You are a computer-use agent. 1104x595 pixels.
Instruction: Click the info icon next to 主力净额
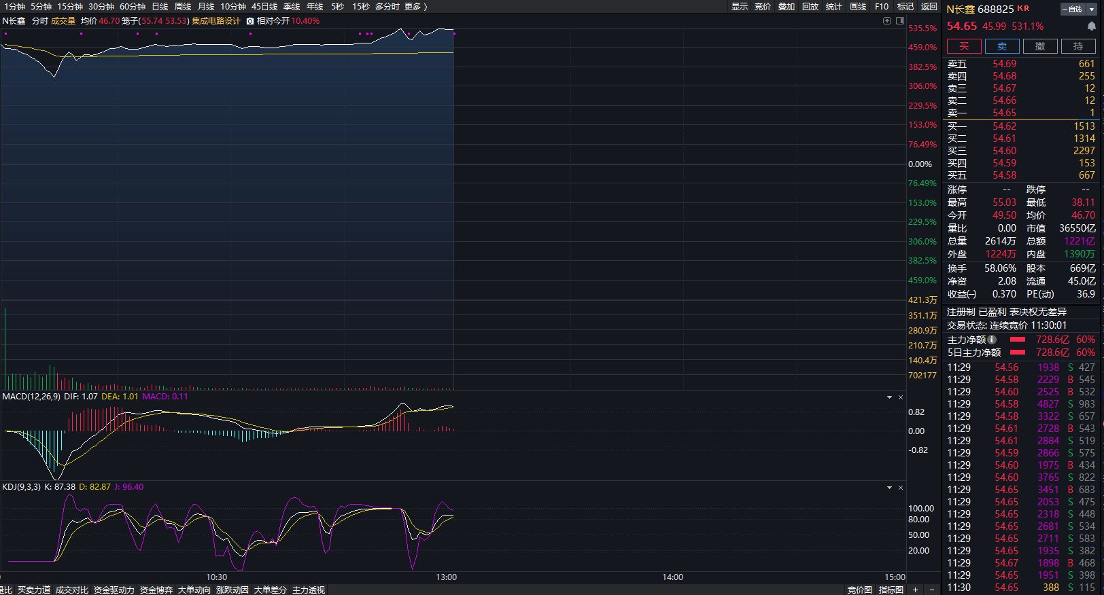(x=993, y=340)
